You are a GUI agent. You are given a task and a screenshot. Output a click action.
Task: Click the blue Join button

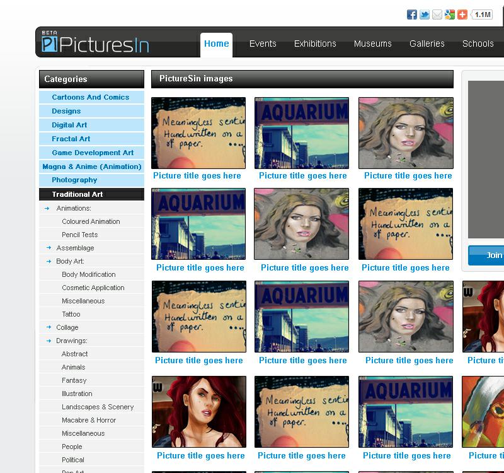click(x=486, y=255)
